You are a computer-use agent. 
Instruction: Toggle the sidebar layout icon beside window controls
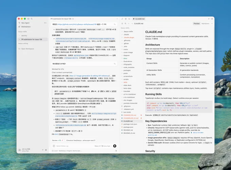pyautogui.click(x=29, y=19)
